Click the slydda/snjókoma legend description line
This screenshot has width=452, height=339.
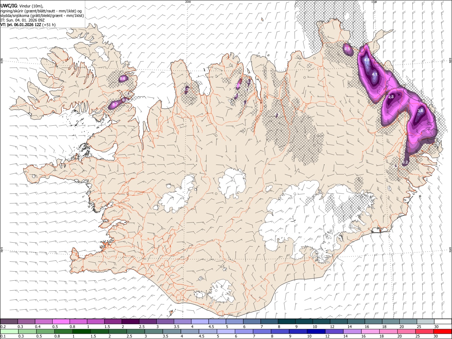pos(42,16)
